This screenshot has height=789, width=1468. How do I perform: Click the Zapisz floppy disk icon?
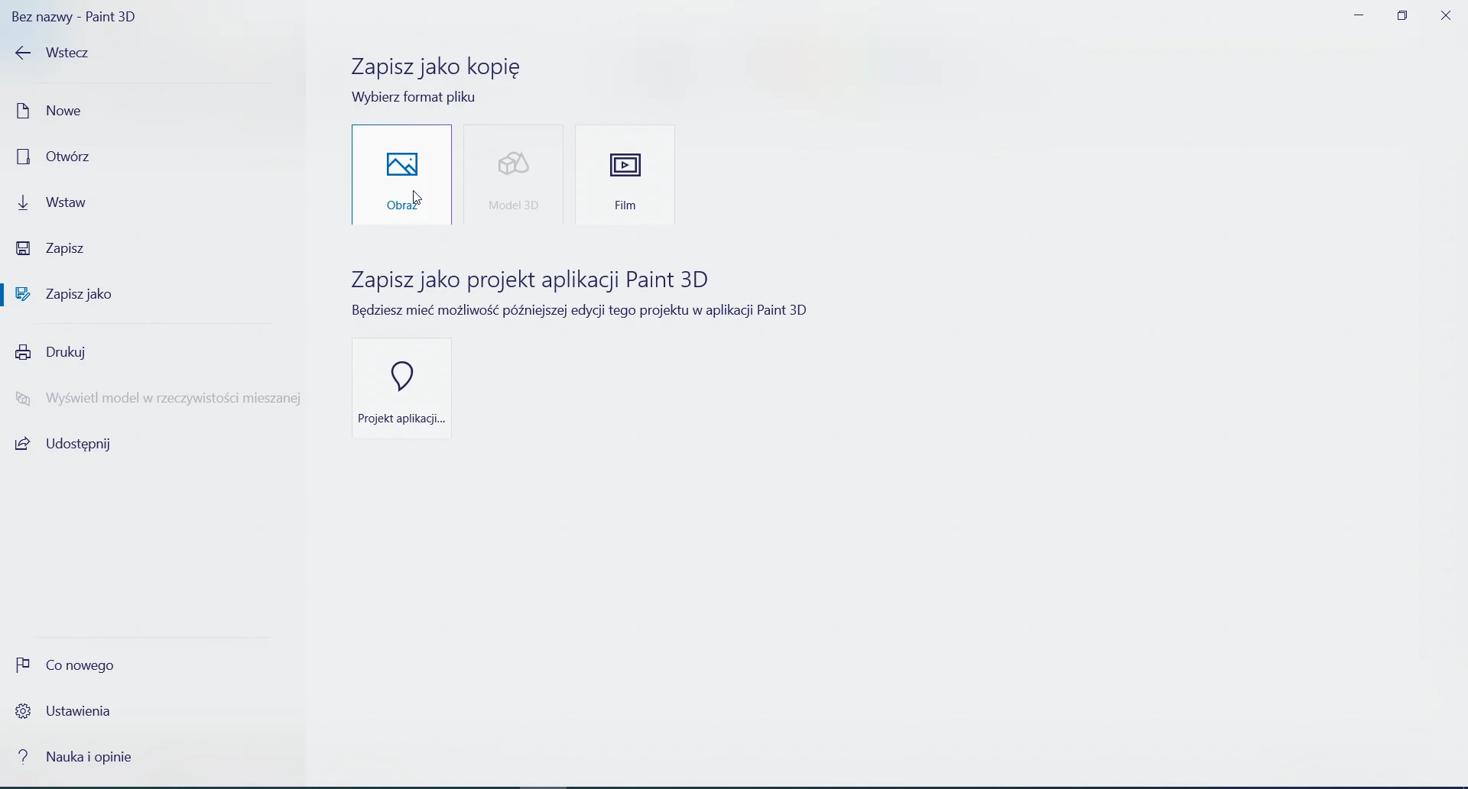coord(24,248)
